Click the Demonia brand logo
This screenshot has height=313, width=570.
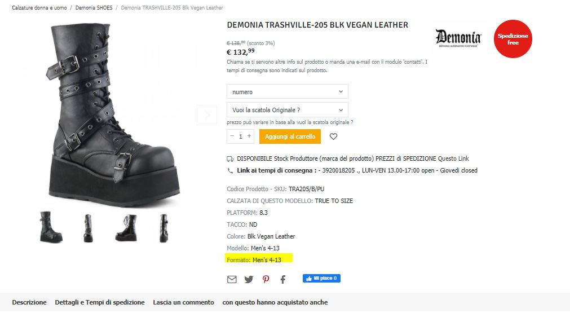458,38
